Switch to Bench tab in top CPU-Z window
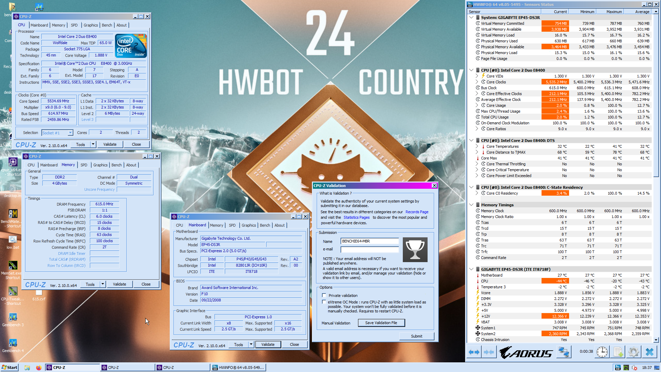Image resolution: width=661 pixels, height=372 pixels. [107, 25]
